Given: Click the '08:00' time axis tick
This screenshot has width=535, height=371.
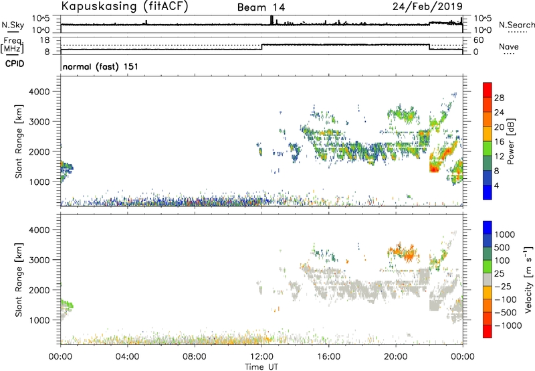Looking at the screenshot, I should (195, 357).
